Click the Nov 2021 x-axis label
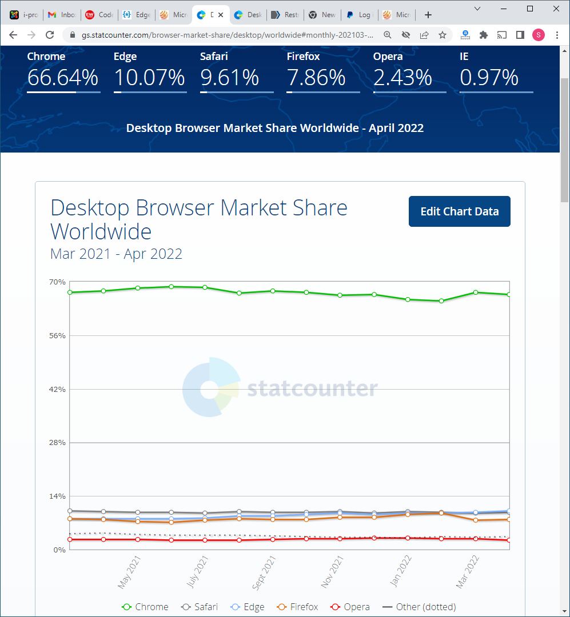The height and width of the screenshot is (617, 570). [x=333, y=572]
